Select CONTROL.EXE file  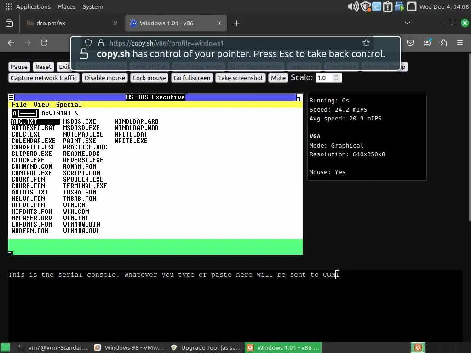(x=32, y=173)
